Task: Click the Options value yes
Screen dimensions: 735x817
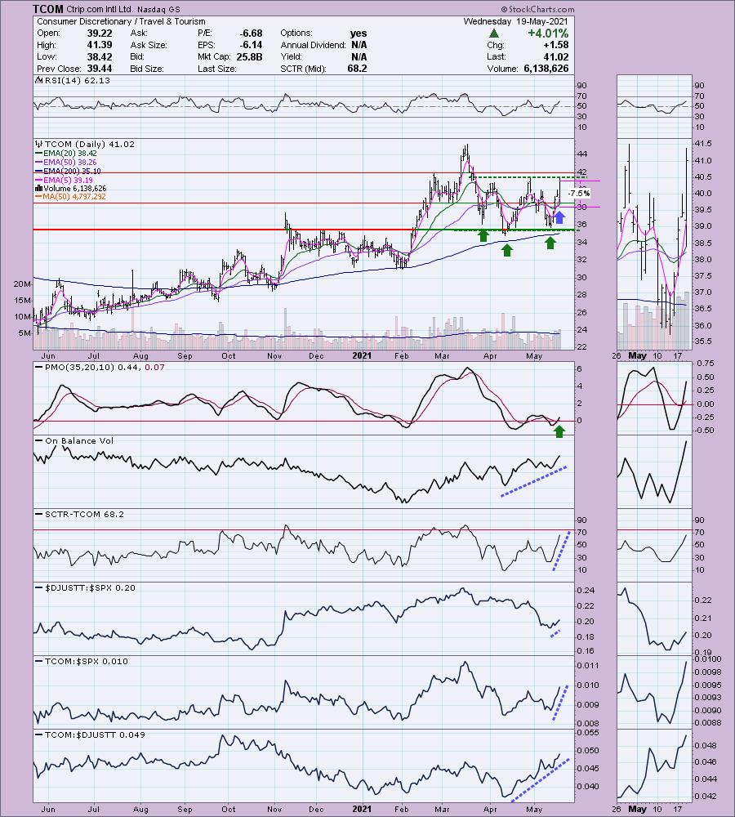Action: coord(359,33)
